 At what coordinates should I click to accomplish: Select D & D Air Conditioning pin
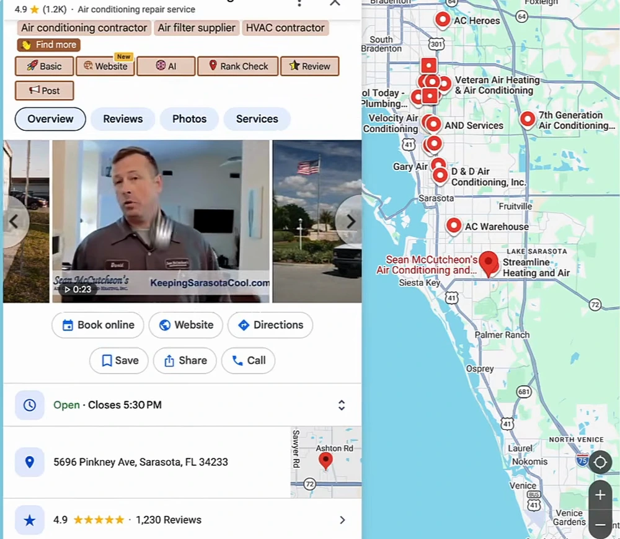point(440,176)
